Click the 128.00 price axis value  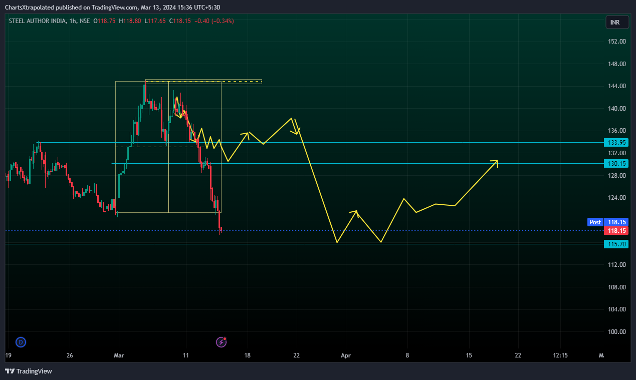point(616,176)
